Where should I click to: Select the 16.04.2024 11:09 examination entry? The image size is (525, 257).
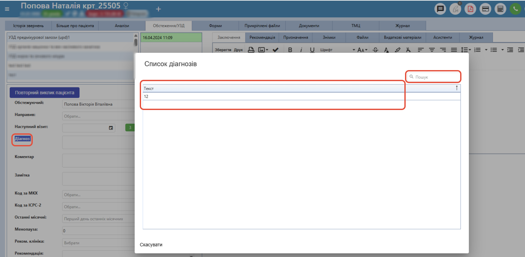(x=171, y=38)
